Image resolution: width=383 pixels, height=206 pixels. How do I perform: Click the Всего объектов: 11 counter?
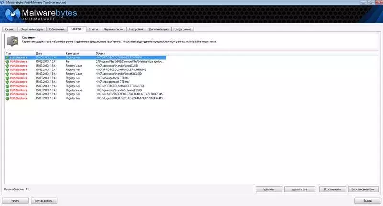pos(16,189)
